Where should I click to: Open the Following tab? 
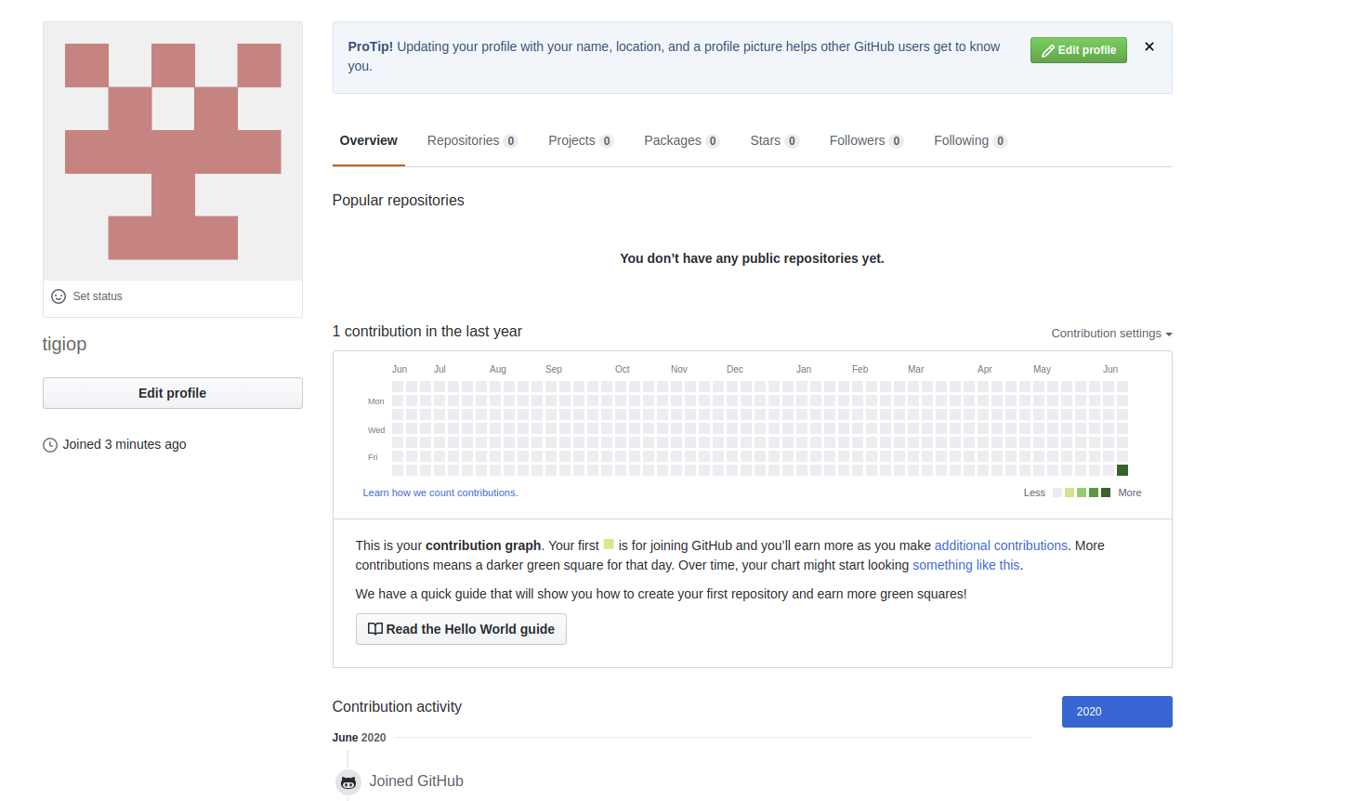click(x=970, y=141)
